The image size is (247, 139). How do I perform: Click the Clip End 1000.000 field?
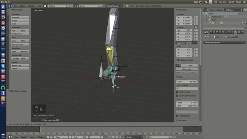187,106
